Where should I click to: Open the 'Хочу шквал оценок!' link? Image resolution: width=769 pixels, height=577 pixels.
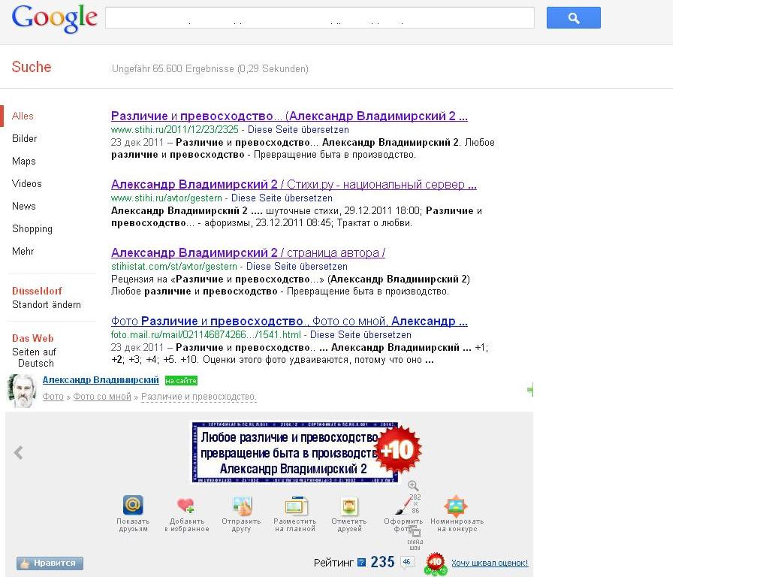490,563
